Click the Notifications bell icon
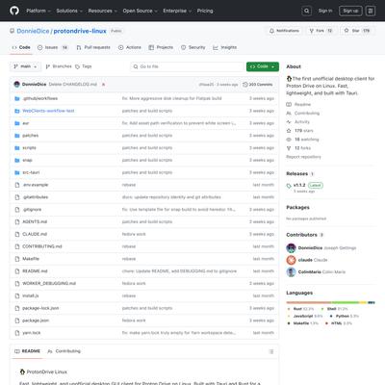Image resolution: width=385 pixels, height=385 pixels. tap(271, 31)
